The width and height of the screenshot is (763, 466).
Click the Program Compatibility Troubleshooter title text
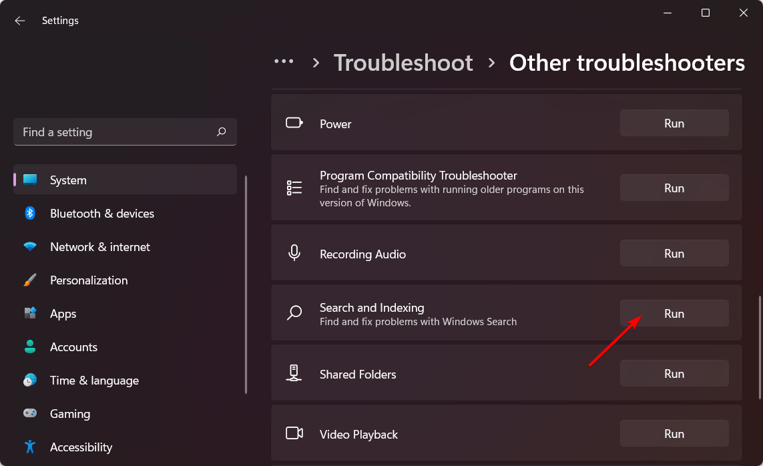(418, 175)
